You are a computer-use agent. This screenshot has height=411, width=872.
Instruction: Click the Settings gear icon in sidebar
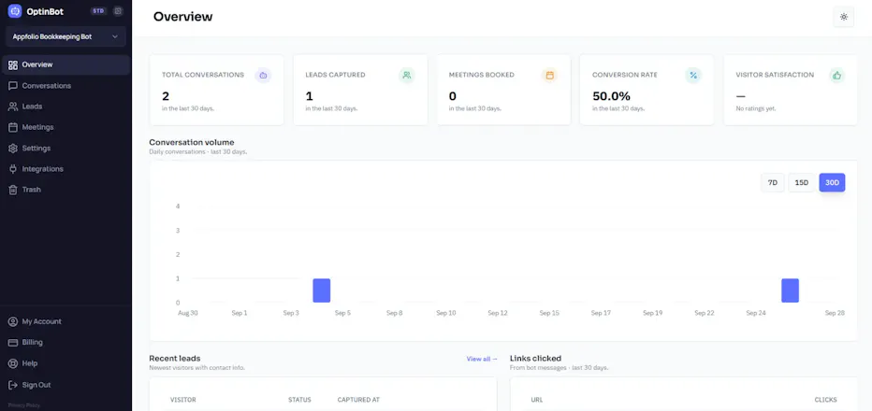(13, 149)
